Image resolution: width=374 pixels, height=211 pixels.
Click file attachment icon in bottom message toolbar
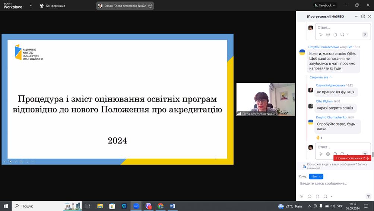[317, 196]
